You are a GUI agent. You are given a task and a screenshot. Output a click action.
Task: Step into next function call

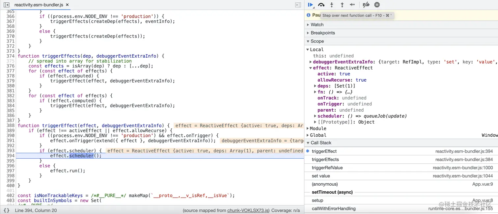[332, 5]
